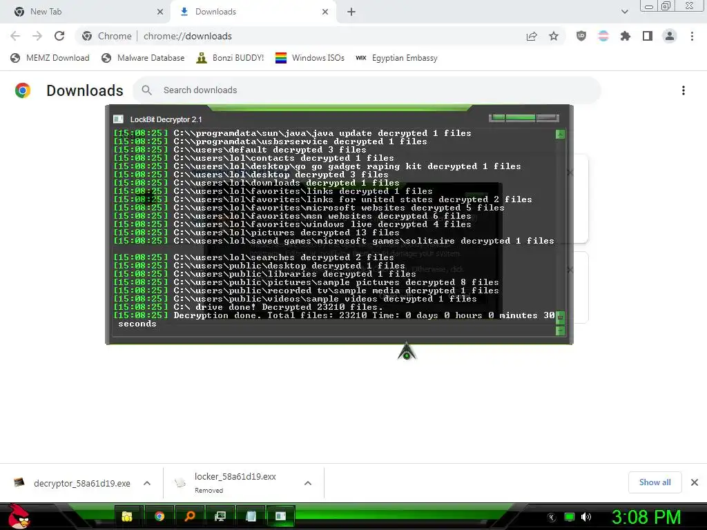Screen dimensions: 707x530
Task: Toggle the side panel icon
Action: click(x=648, y=36)
